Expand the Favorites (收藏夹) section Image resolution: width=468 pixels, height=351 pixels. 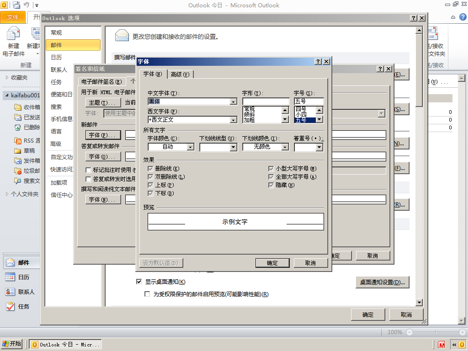pyautogui.click(x=7, y=78)
